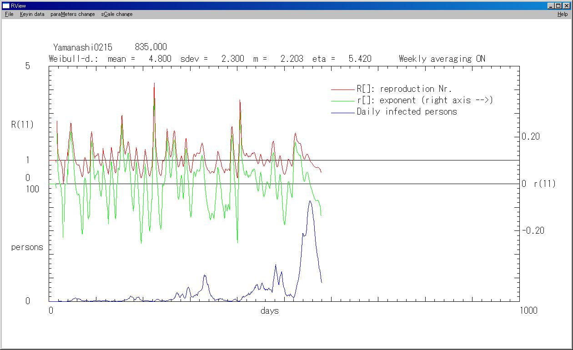Click the 1000 x-axis end label

click(x=528, y=310)
